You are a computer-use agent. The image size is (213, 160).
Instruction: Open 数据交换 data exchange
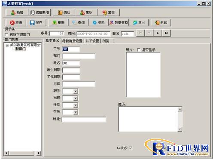(119, 22)
